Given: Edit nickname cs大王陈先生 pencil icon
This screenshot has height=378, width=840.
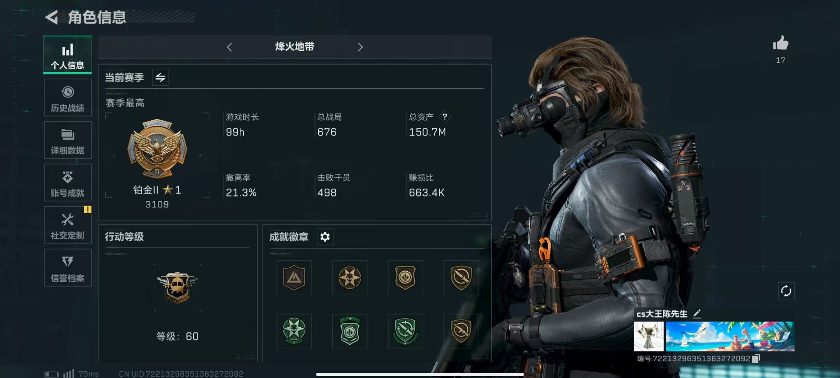Looking at the screenshot, I should [697, 314].
